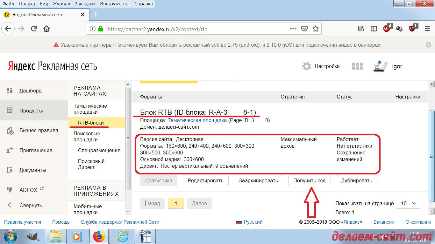
Task: Bookmark this page with the star icon
Action: (x=316, y=29)
